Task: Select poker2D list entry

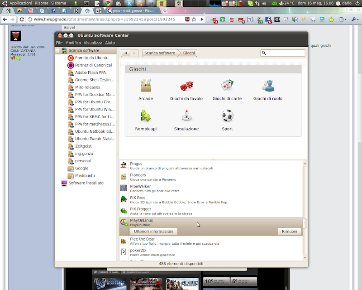Action: [x=211, y=252]
